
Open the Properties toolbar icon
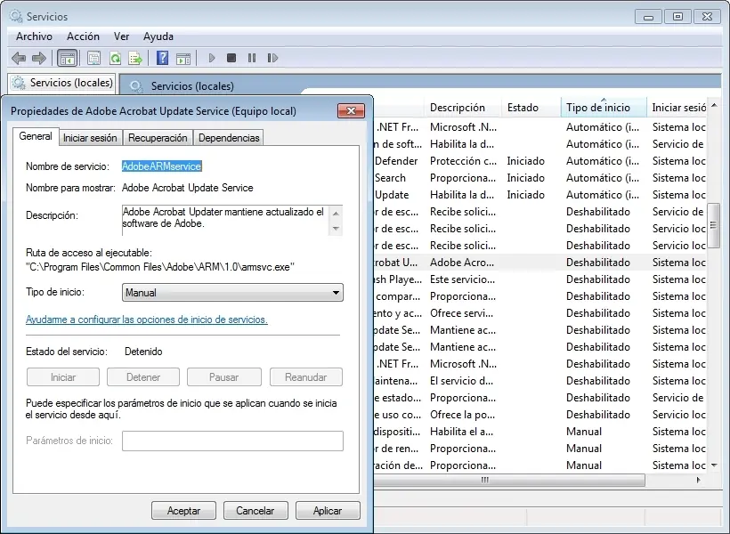coord(93,58)
